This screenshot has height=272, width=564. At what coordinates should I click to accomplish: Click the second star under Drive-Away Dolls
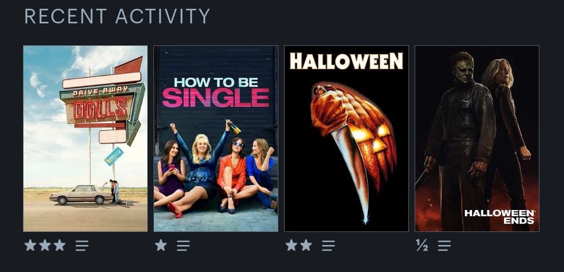(45, 246)
